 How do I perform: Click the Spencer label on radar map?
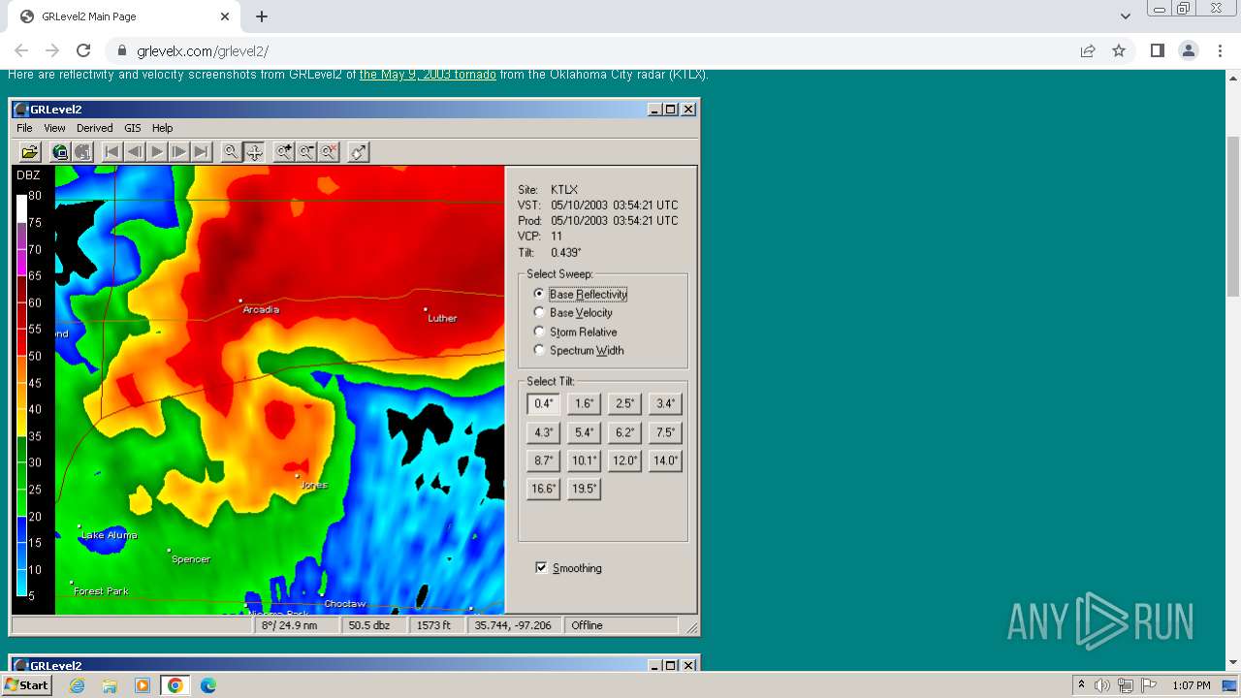(x=191, y=559)
